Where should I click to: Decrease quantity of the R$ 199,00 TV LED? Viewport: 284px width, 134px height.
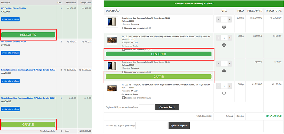click(x=218, y=86)
